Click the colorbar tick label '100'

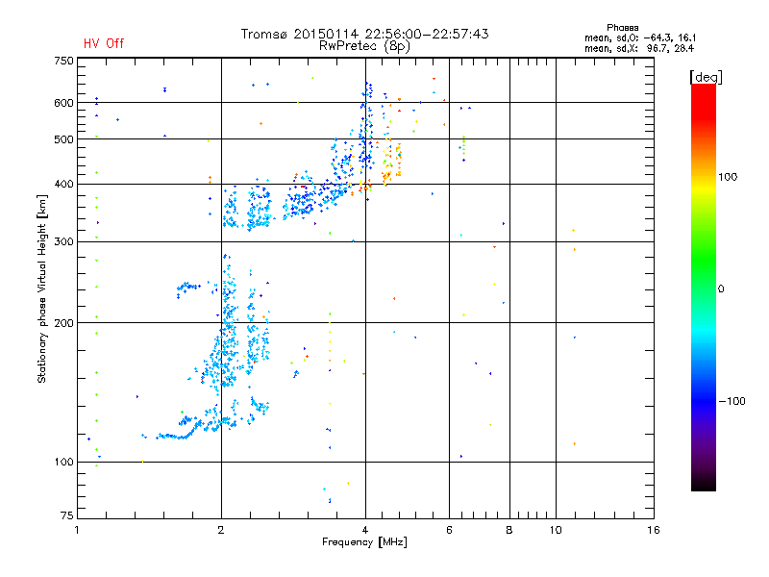728,177
